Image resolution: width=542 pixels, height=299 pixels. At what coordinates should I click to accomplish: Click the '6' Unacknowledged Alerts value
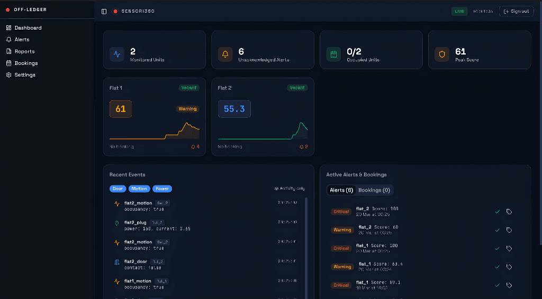coord(241,52)
